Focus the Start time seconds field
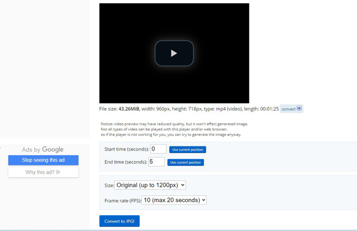 coord(158,149)
